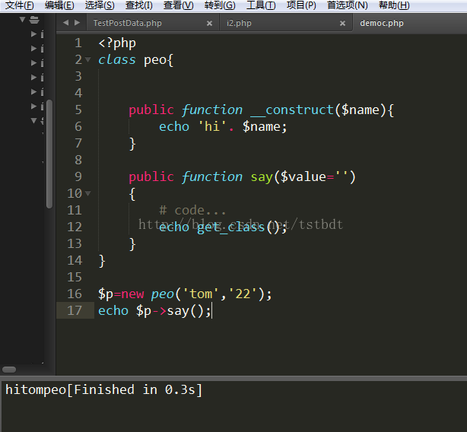Viewport: 467px width, 432px height.
Task: Click the sidebar vertical scrollbar thumb
Action: click(x=49, y=154)
